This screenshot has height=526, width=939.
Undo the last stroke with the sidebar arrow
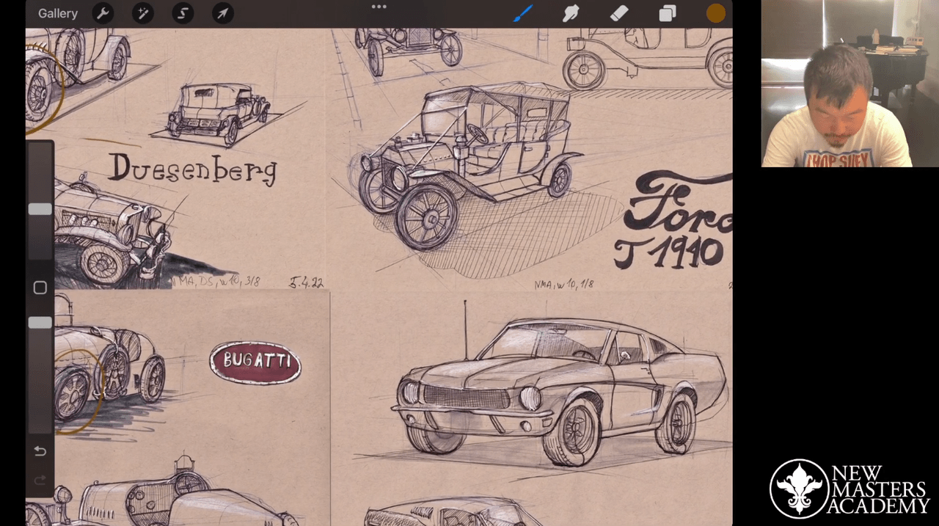click(40, 450)
